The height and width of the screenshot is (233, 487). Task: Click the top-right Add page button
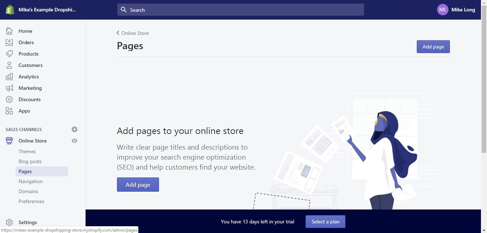[433, 47]
